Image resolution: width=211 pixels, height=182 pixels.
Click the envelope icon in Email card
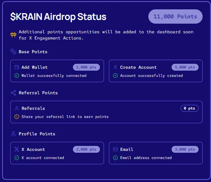point(115,149)
